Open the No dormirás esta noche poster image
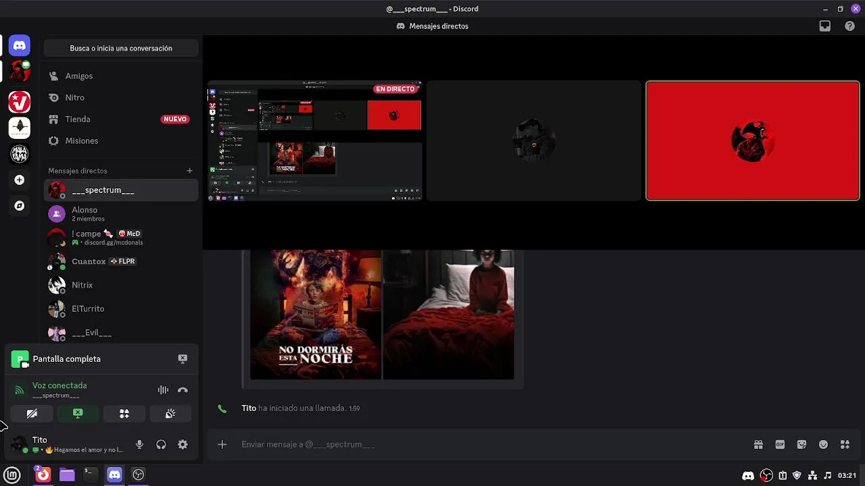The height and width of the screenshot is (486, 865). click(316, 315)
